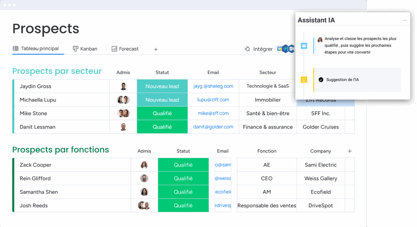Viewport: 417px width, 227px height.
Task: Click the Prospects board title
Action: tap(46, 29)
